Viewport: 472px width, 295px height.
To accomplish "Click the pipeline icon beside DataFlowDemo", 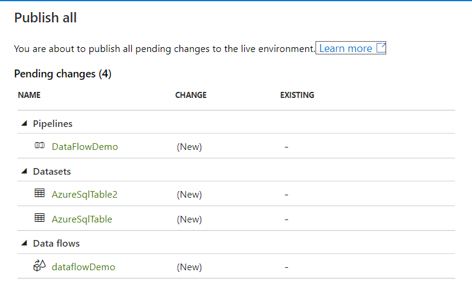I will (x=40, y=146).
